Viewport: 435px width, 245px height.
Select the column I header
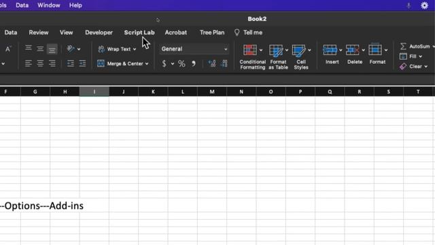tap(94, 92)
